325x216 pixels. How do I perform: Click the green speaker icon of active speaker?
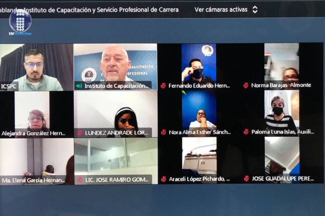(79, 86)
